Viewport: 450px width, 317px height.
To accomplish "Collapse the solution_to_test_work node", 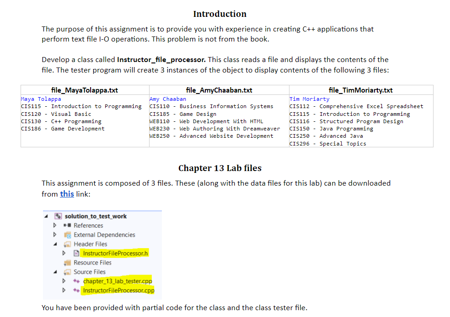I will [46, 216].
